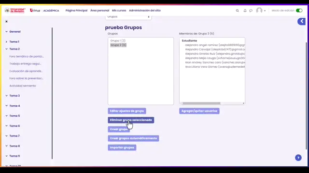Open the user menu dropdown arrow
Screen dimensions: 309x173
coord(265,11)
